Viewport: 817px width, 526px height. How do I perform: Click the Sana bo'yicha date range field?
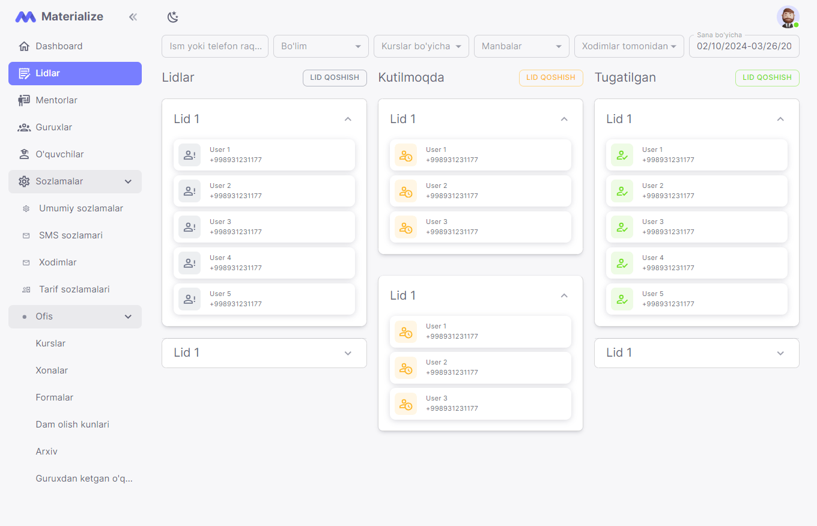click(x=744, y=46)
